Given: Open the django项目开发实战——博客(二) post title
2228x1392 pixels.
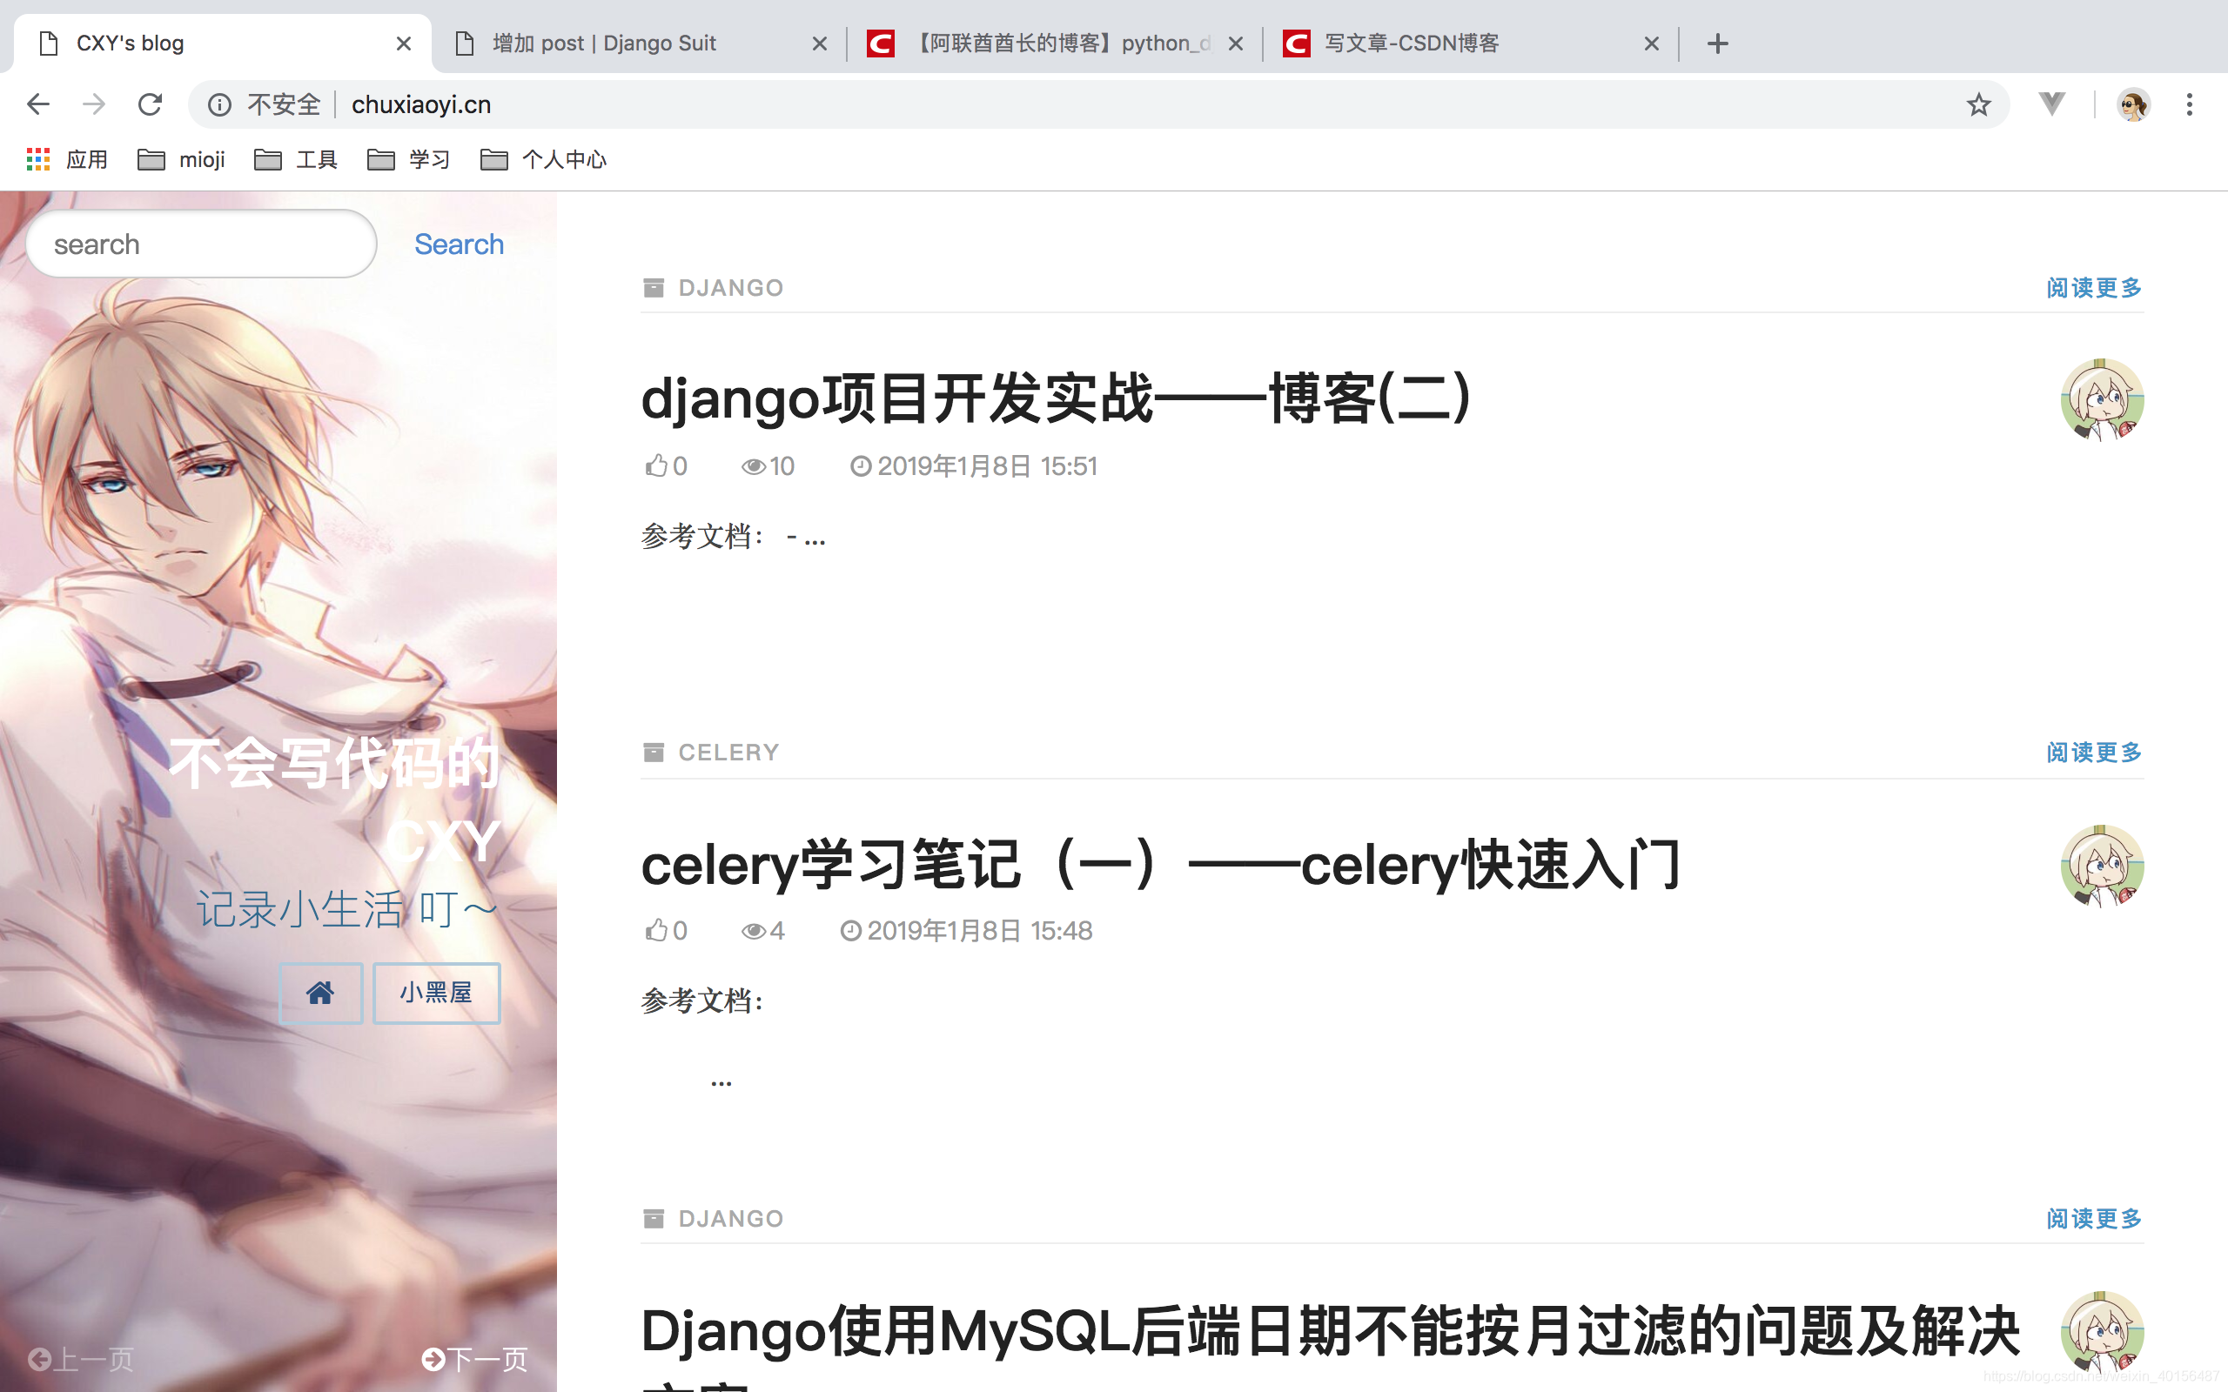Looking at the screenshot, I should (x=1056, y=398).
